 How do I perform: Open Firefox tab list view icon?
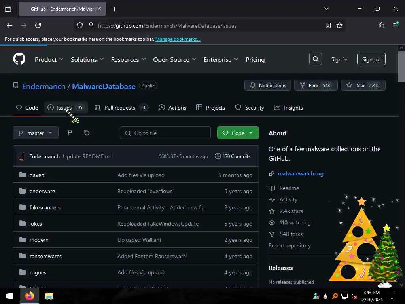click(x=8, y=9)
